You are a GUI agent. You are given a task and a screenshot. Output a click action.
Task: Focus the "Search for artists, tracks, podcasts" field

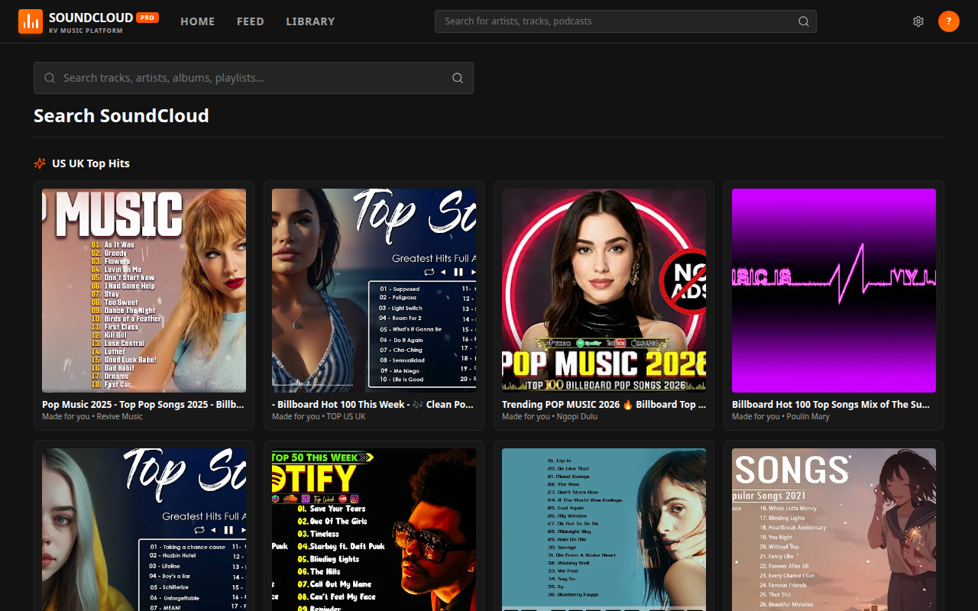pos(626,21)
